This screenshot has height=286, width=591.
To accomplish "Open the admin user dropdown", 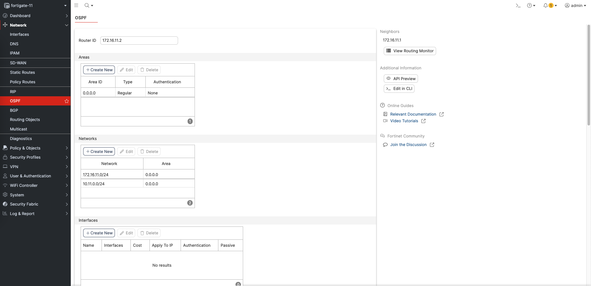I will (x=575, y=5).
